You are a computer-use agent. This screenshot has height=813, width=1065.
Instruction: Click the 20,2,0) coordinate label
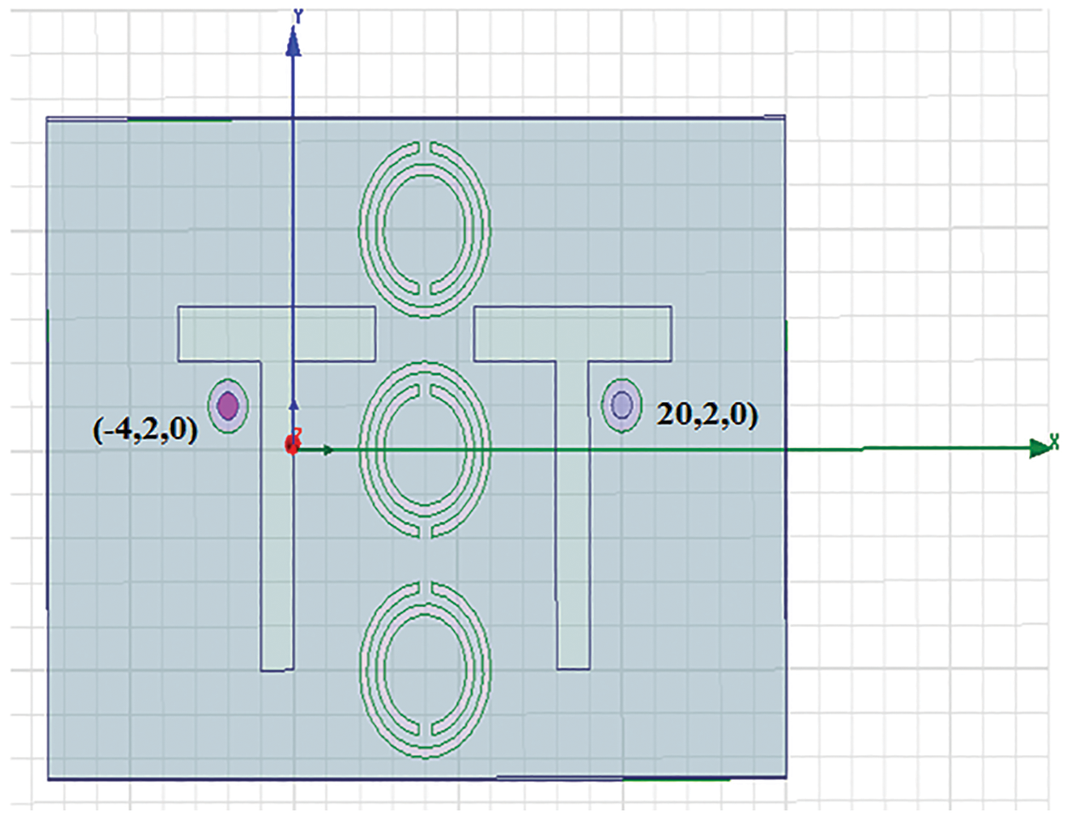[x=707, y=414]
